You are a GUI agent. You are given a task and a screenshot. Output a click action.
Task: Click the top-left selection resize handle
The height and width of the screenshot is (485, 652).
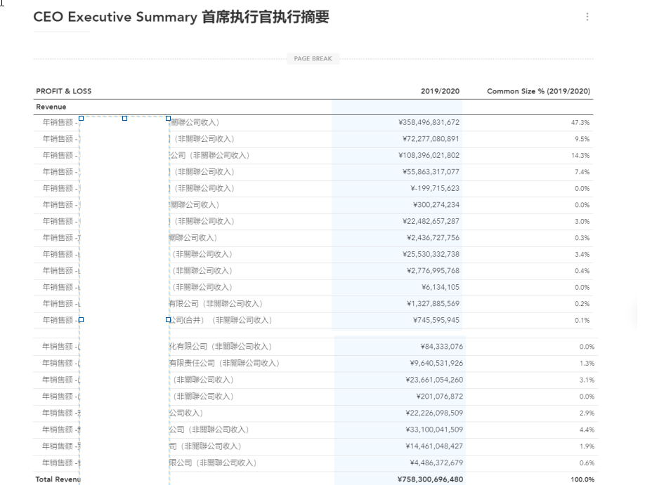pyautogui.click(x=81, y=119)
